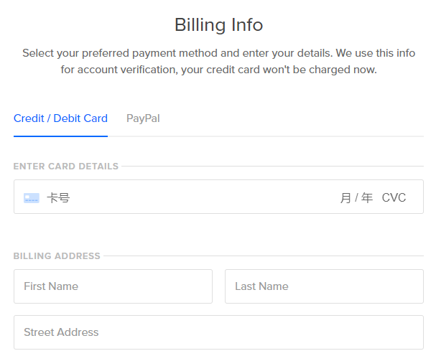Click blank space between card box and BILLING ADDRESS
The height and width of the screenshot is (356, 436).
tap(218, 233)
